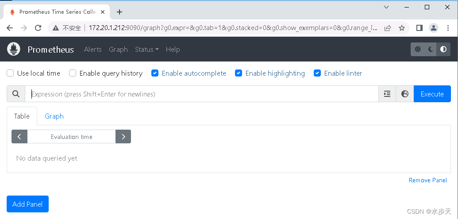
Task: Select the Table tab
Action: pos(22,116)
